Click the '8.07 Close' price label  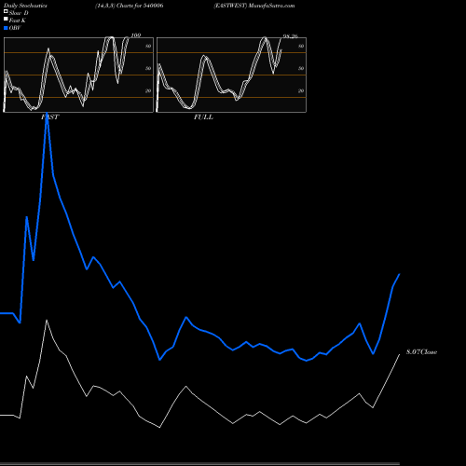[x=421, y=352]
